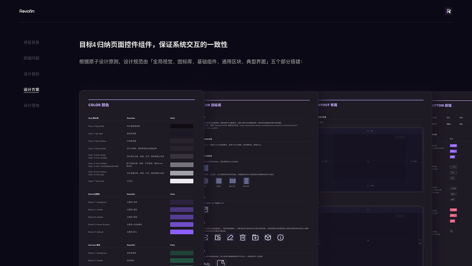Viewport: 472px width, 266px height.
Task: Select the pencil edit icon in the icon library
Action: tap(230, 238)
